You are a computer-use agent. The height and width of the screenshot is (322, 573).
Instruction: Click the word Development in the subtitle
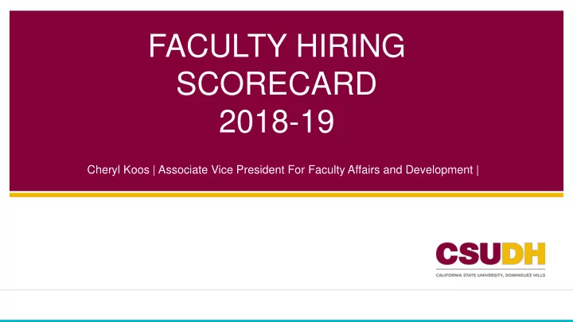point(439,170)
